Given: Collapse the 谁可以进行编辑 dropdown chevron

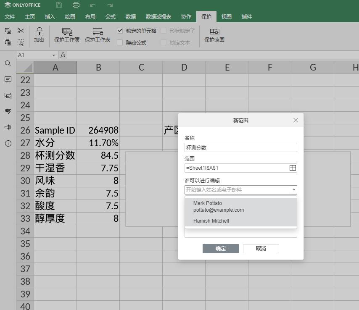Looking at the screenshot, I should click(x=293, y=189).
